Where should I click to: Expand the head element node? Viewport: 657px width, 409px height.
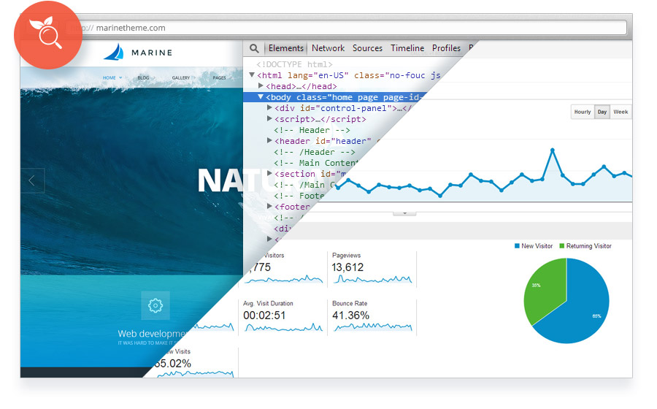tap(261, 86)
